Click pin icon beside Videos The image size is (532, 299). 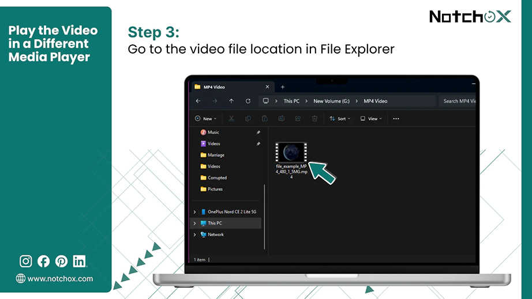point(258,143)
